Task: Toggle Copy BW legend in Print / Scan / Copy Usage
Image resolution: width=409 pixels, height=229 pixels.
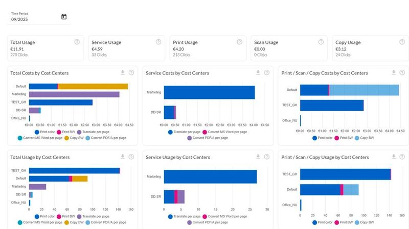Action: tap(365, 222)
